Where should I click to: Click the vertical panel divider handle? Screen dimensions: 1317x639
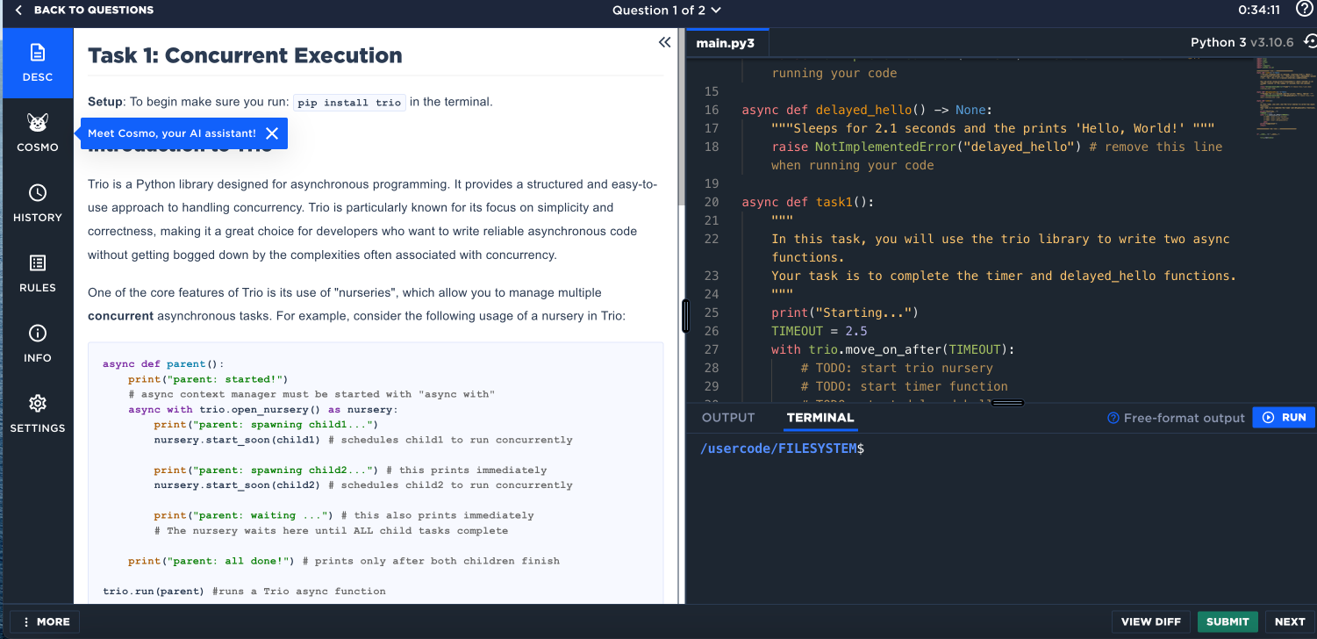click(685, 316)
